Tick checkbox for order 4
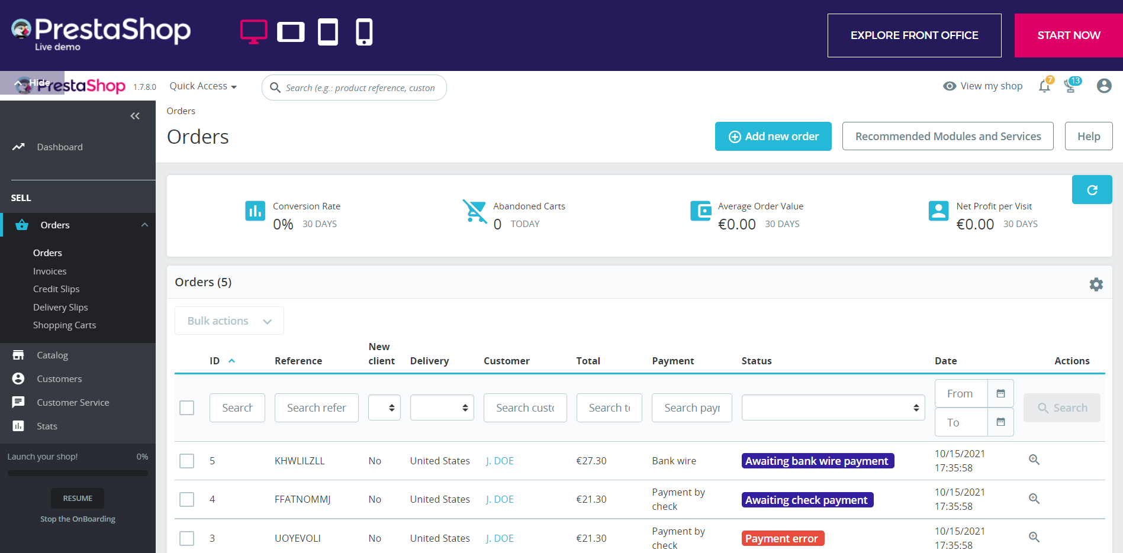1123x553 pixels. click(x=187, y=499)
